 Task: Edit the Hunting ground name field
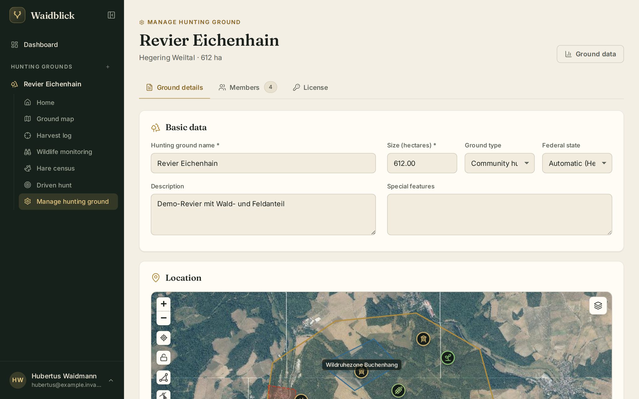pos(263,163)
